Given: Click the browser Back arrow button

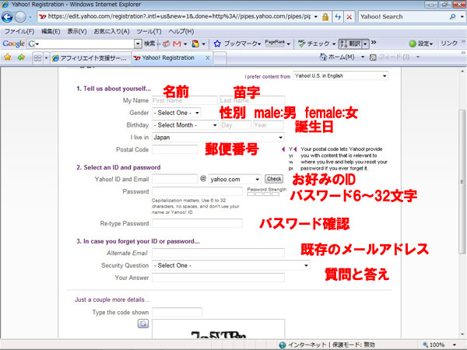Looking at the screenshot, I should (7, 17).
